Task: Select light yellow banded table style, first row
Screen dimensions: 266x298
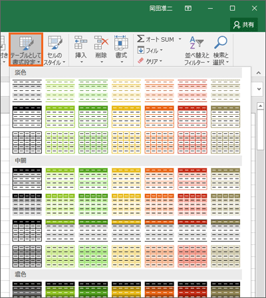Action: click(126, 91)
